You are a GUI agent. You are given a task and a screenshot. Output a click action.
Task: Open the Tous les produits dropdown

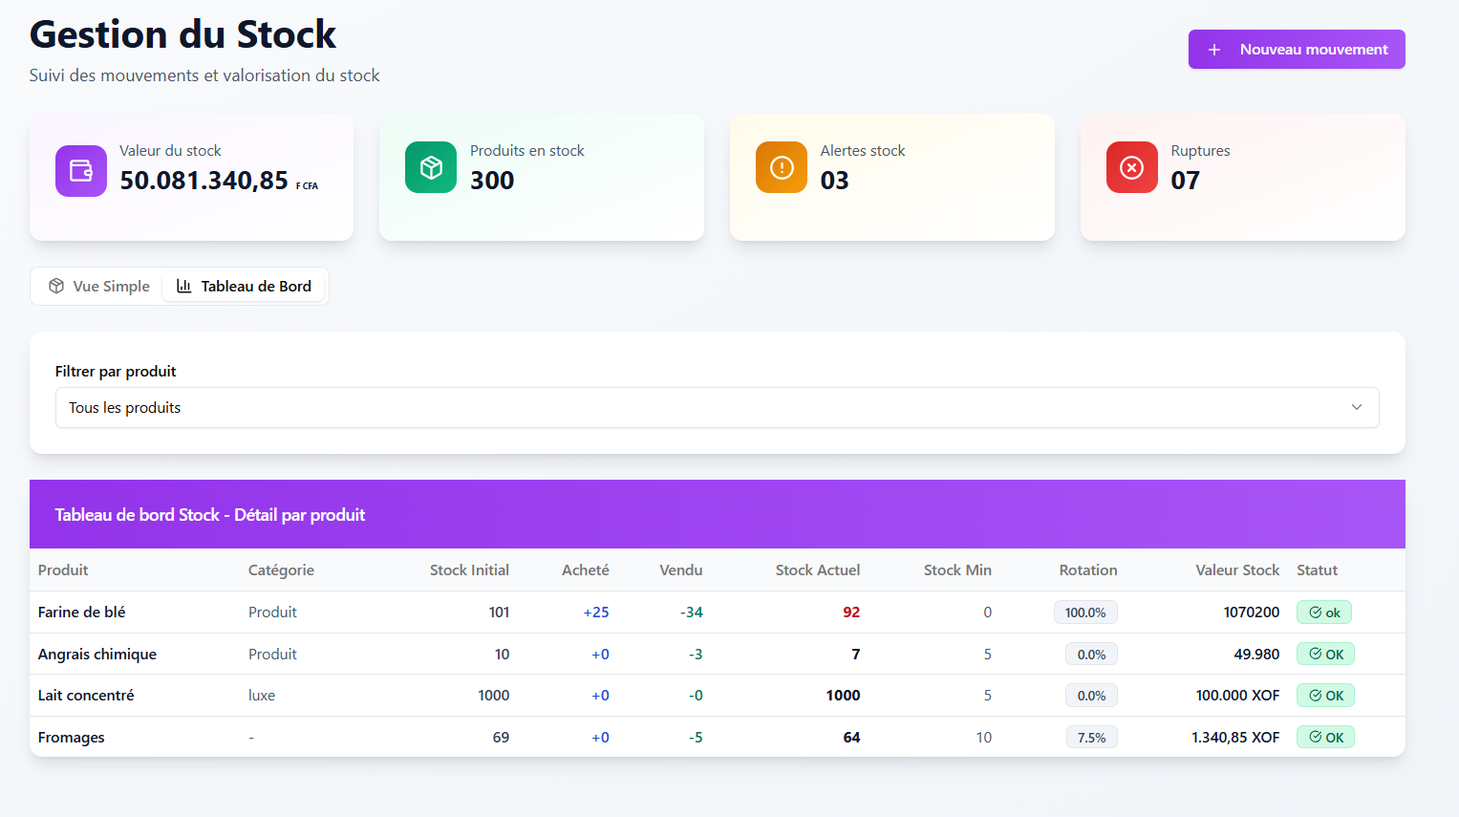click(717, 407)
